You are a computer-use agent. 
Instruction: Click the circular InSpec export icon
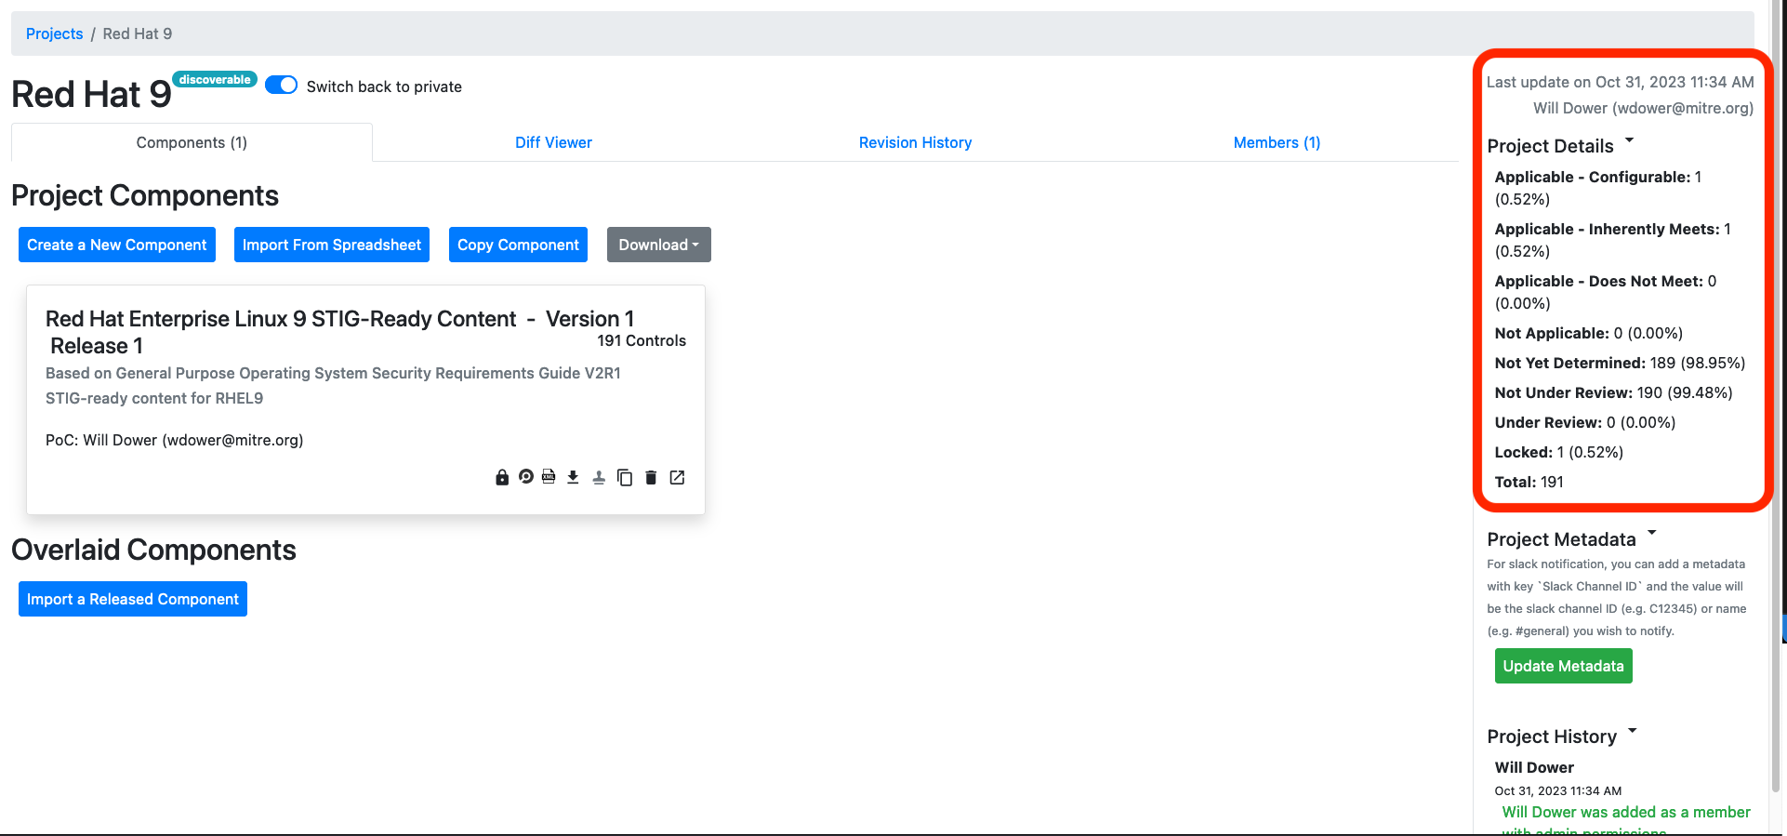click(526, 477)
